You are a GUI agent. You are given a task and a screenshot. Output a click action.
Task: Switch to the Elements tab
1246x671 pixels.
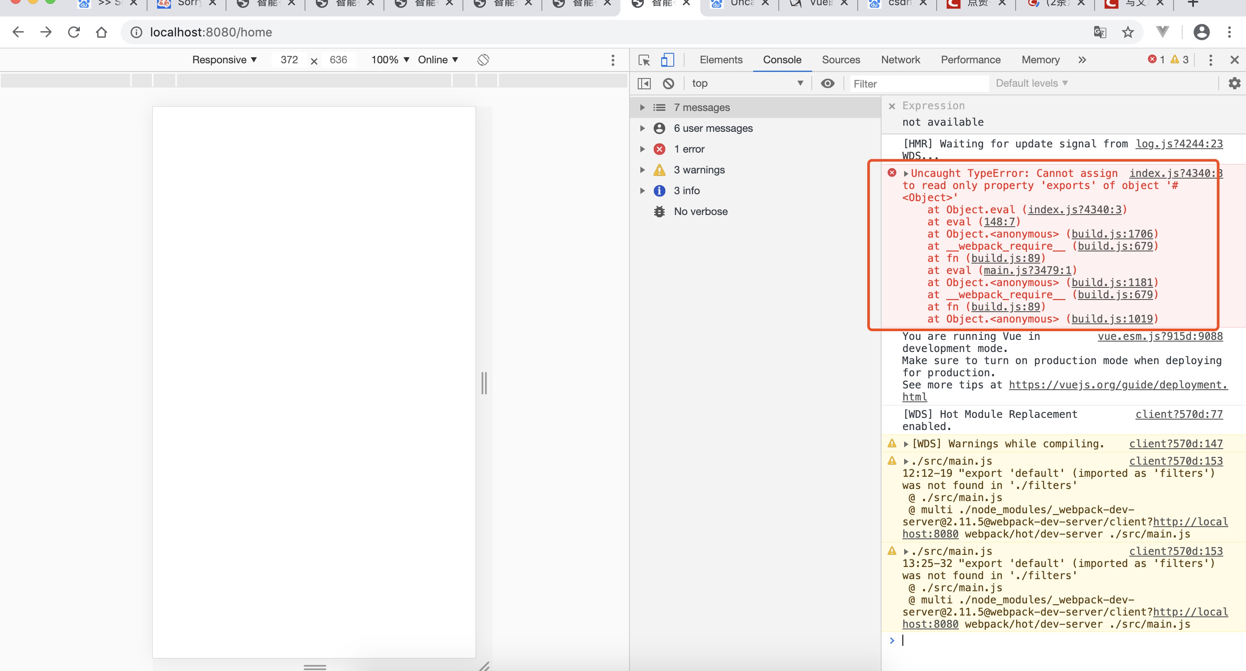(721, 60)
